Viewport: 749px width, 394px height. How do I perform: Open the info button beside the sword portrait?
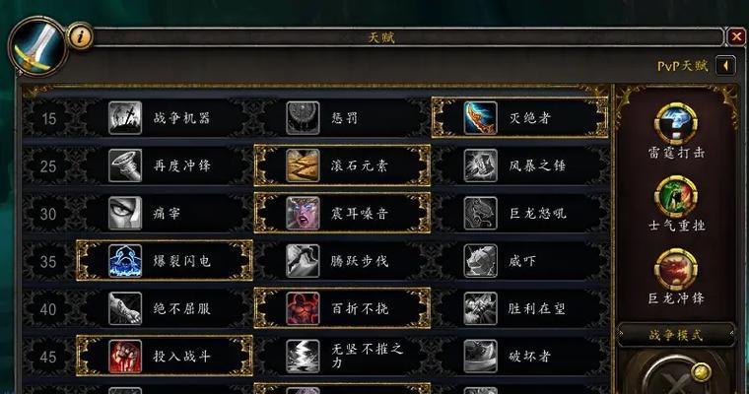[x=80, y=36]
